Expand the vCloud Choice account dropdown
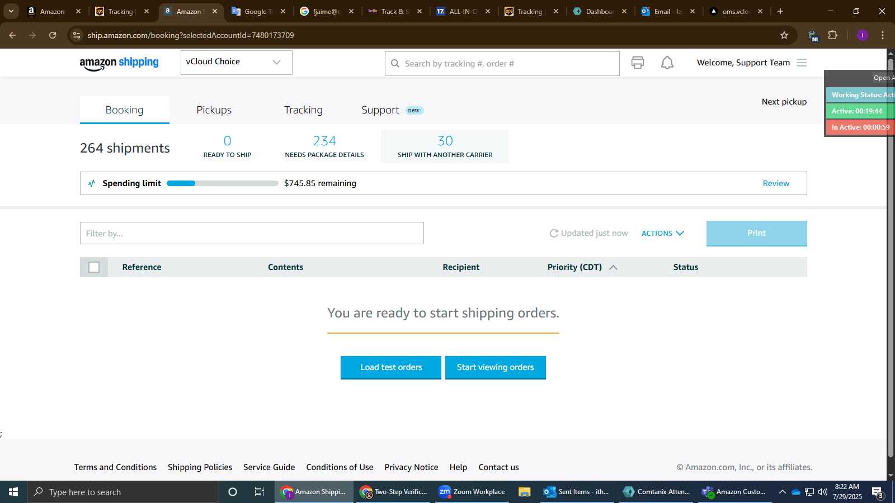This screenshot has height=503, width=895. (236, 63)
